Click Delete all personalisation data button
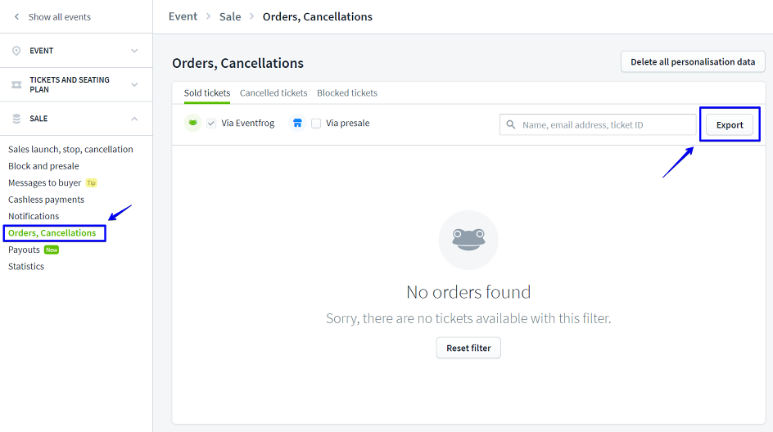 pyautogui.click(x=693, y=62)
